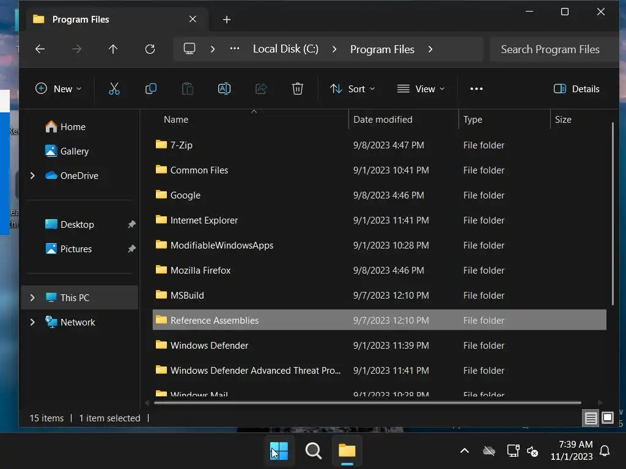Add a new tab with plus button

coord(227,20)
